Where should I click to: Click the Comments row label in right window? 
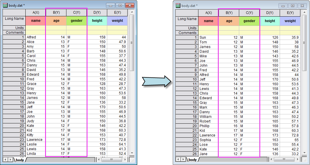[187, 33]
